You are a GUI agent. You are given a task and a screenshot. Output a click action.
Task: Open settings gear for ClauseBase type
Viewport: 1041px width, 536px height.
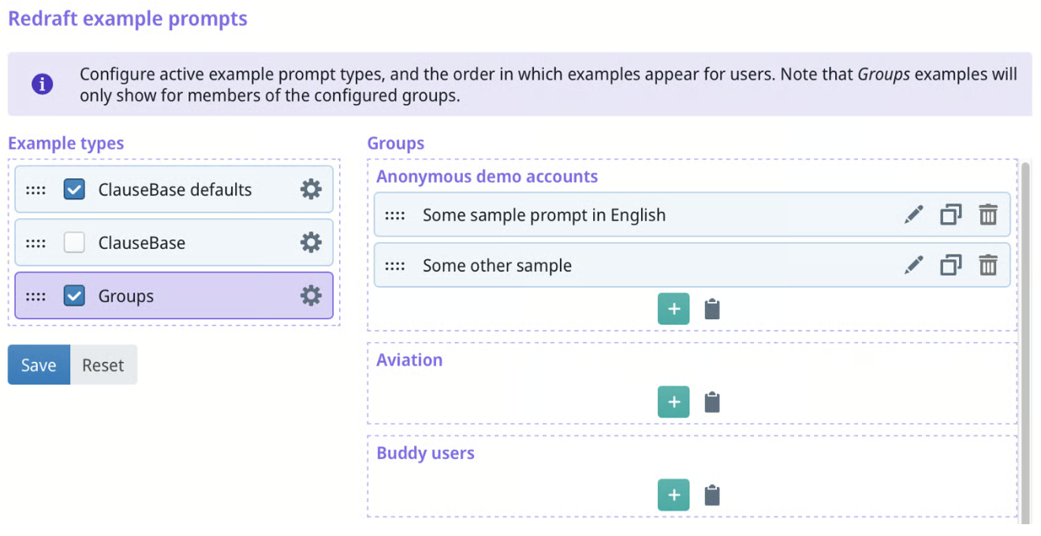click(312, 243)
